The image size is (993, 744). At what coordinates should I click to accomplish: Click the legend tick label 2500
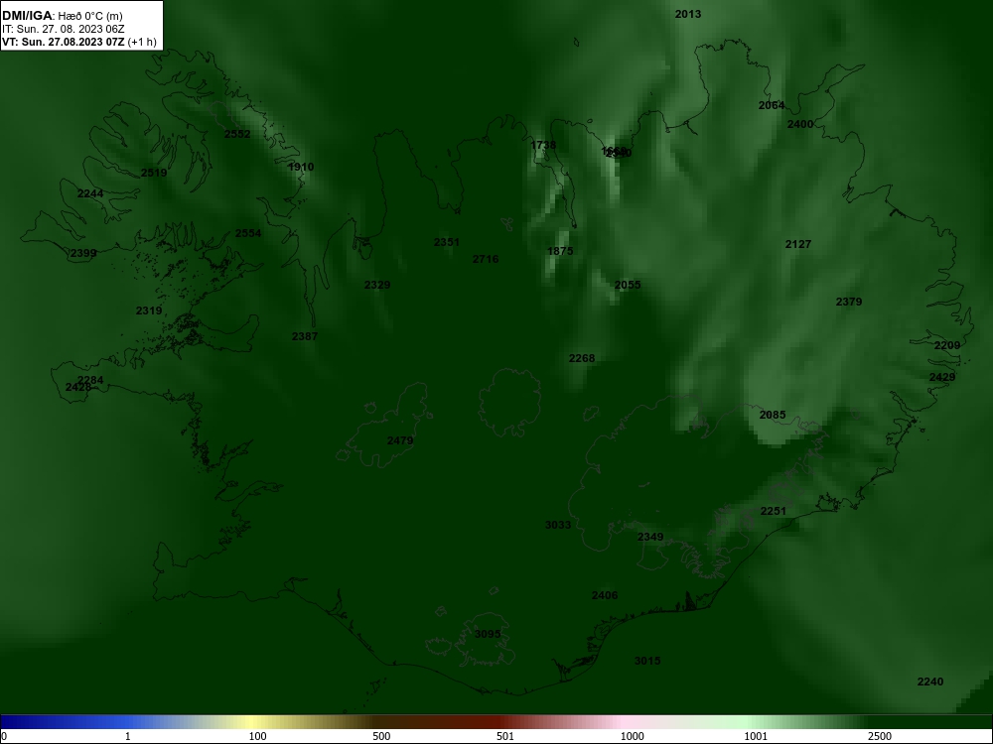tap(880, 736)
